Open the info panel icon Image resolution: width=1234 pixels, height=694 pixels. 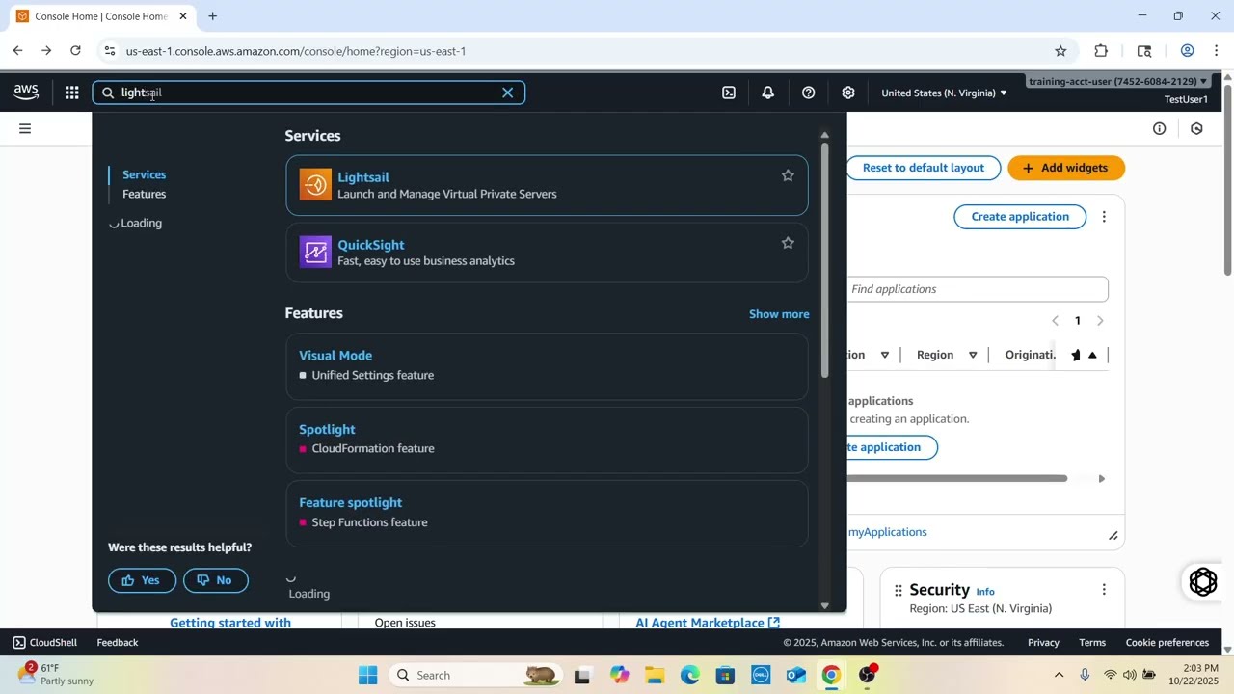coord(1160,128)
